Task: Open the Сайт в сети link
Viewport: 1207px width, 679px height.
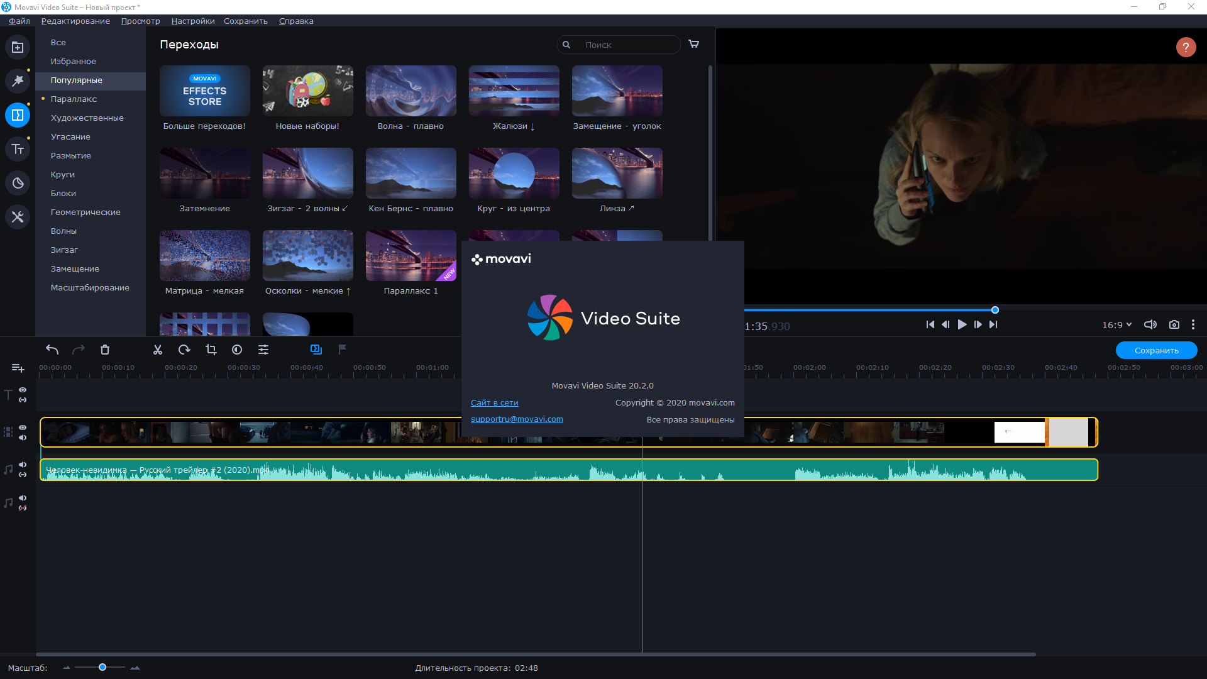Action: click(495, 403)
